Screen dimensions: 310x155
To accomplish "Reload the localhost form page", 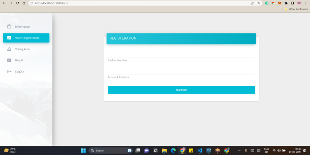I will [x=18, y=3].
